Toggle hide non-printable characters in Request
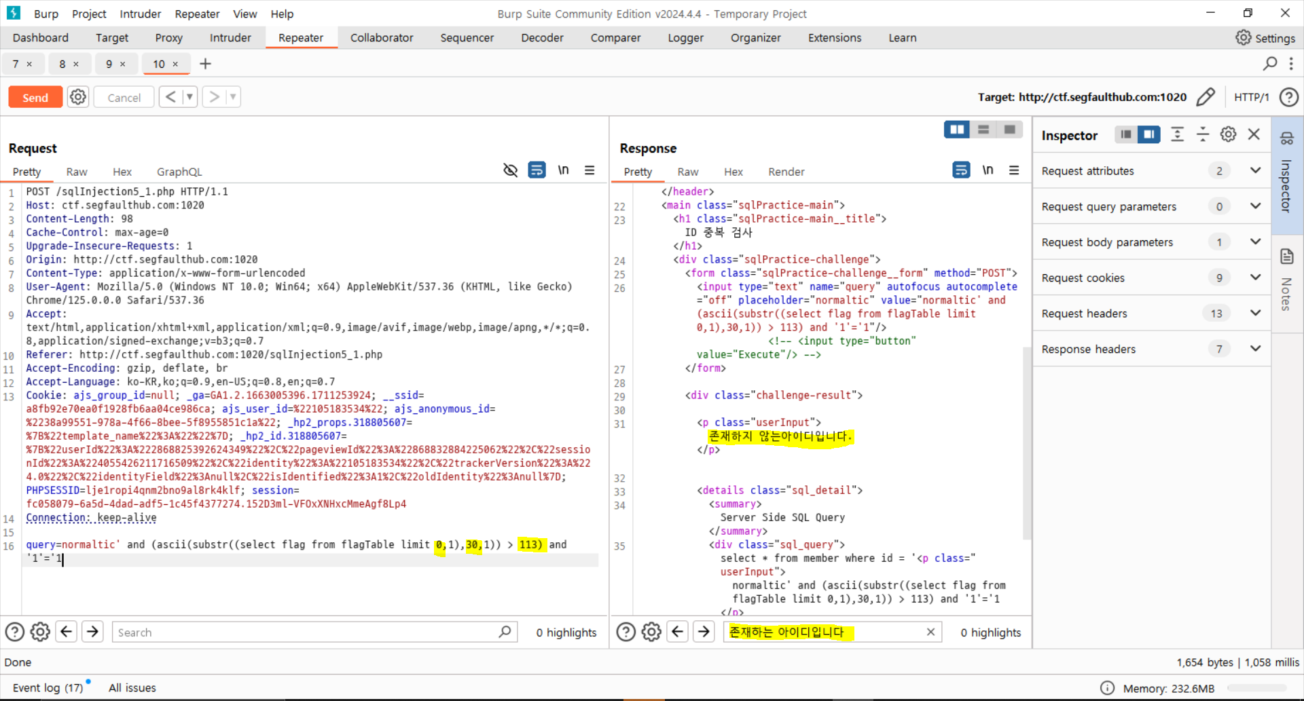This screenshot has width=1304, height=701. click(510, 170)
